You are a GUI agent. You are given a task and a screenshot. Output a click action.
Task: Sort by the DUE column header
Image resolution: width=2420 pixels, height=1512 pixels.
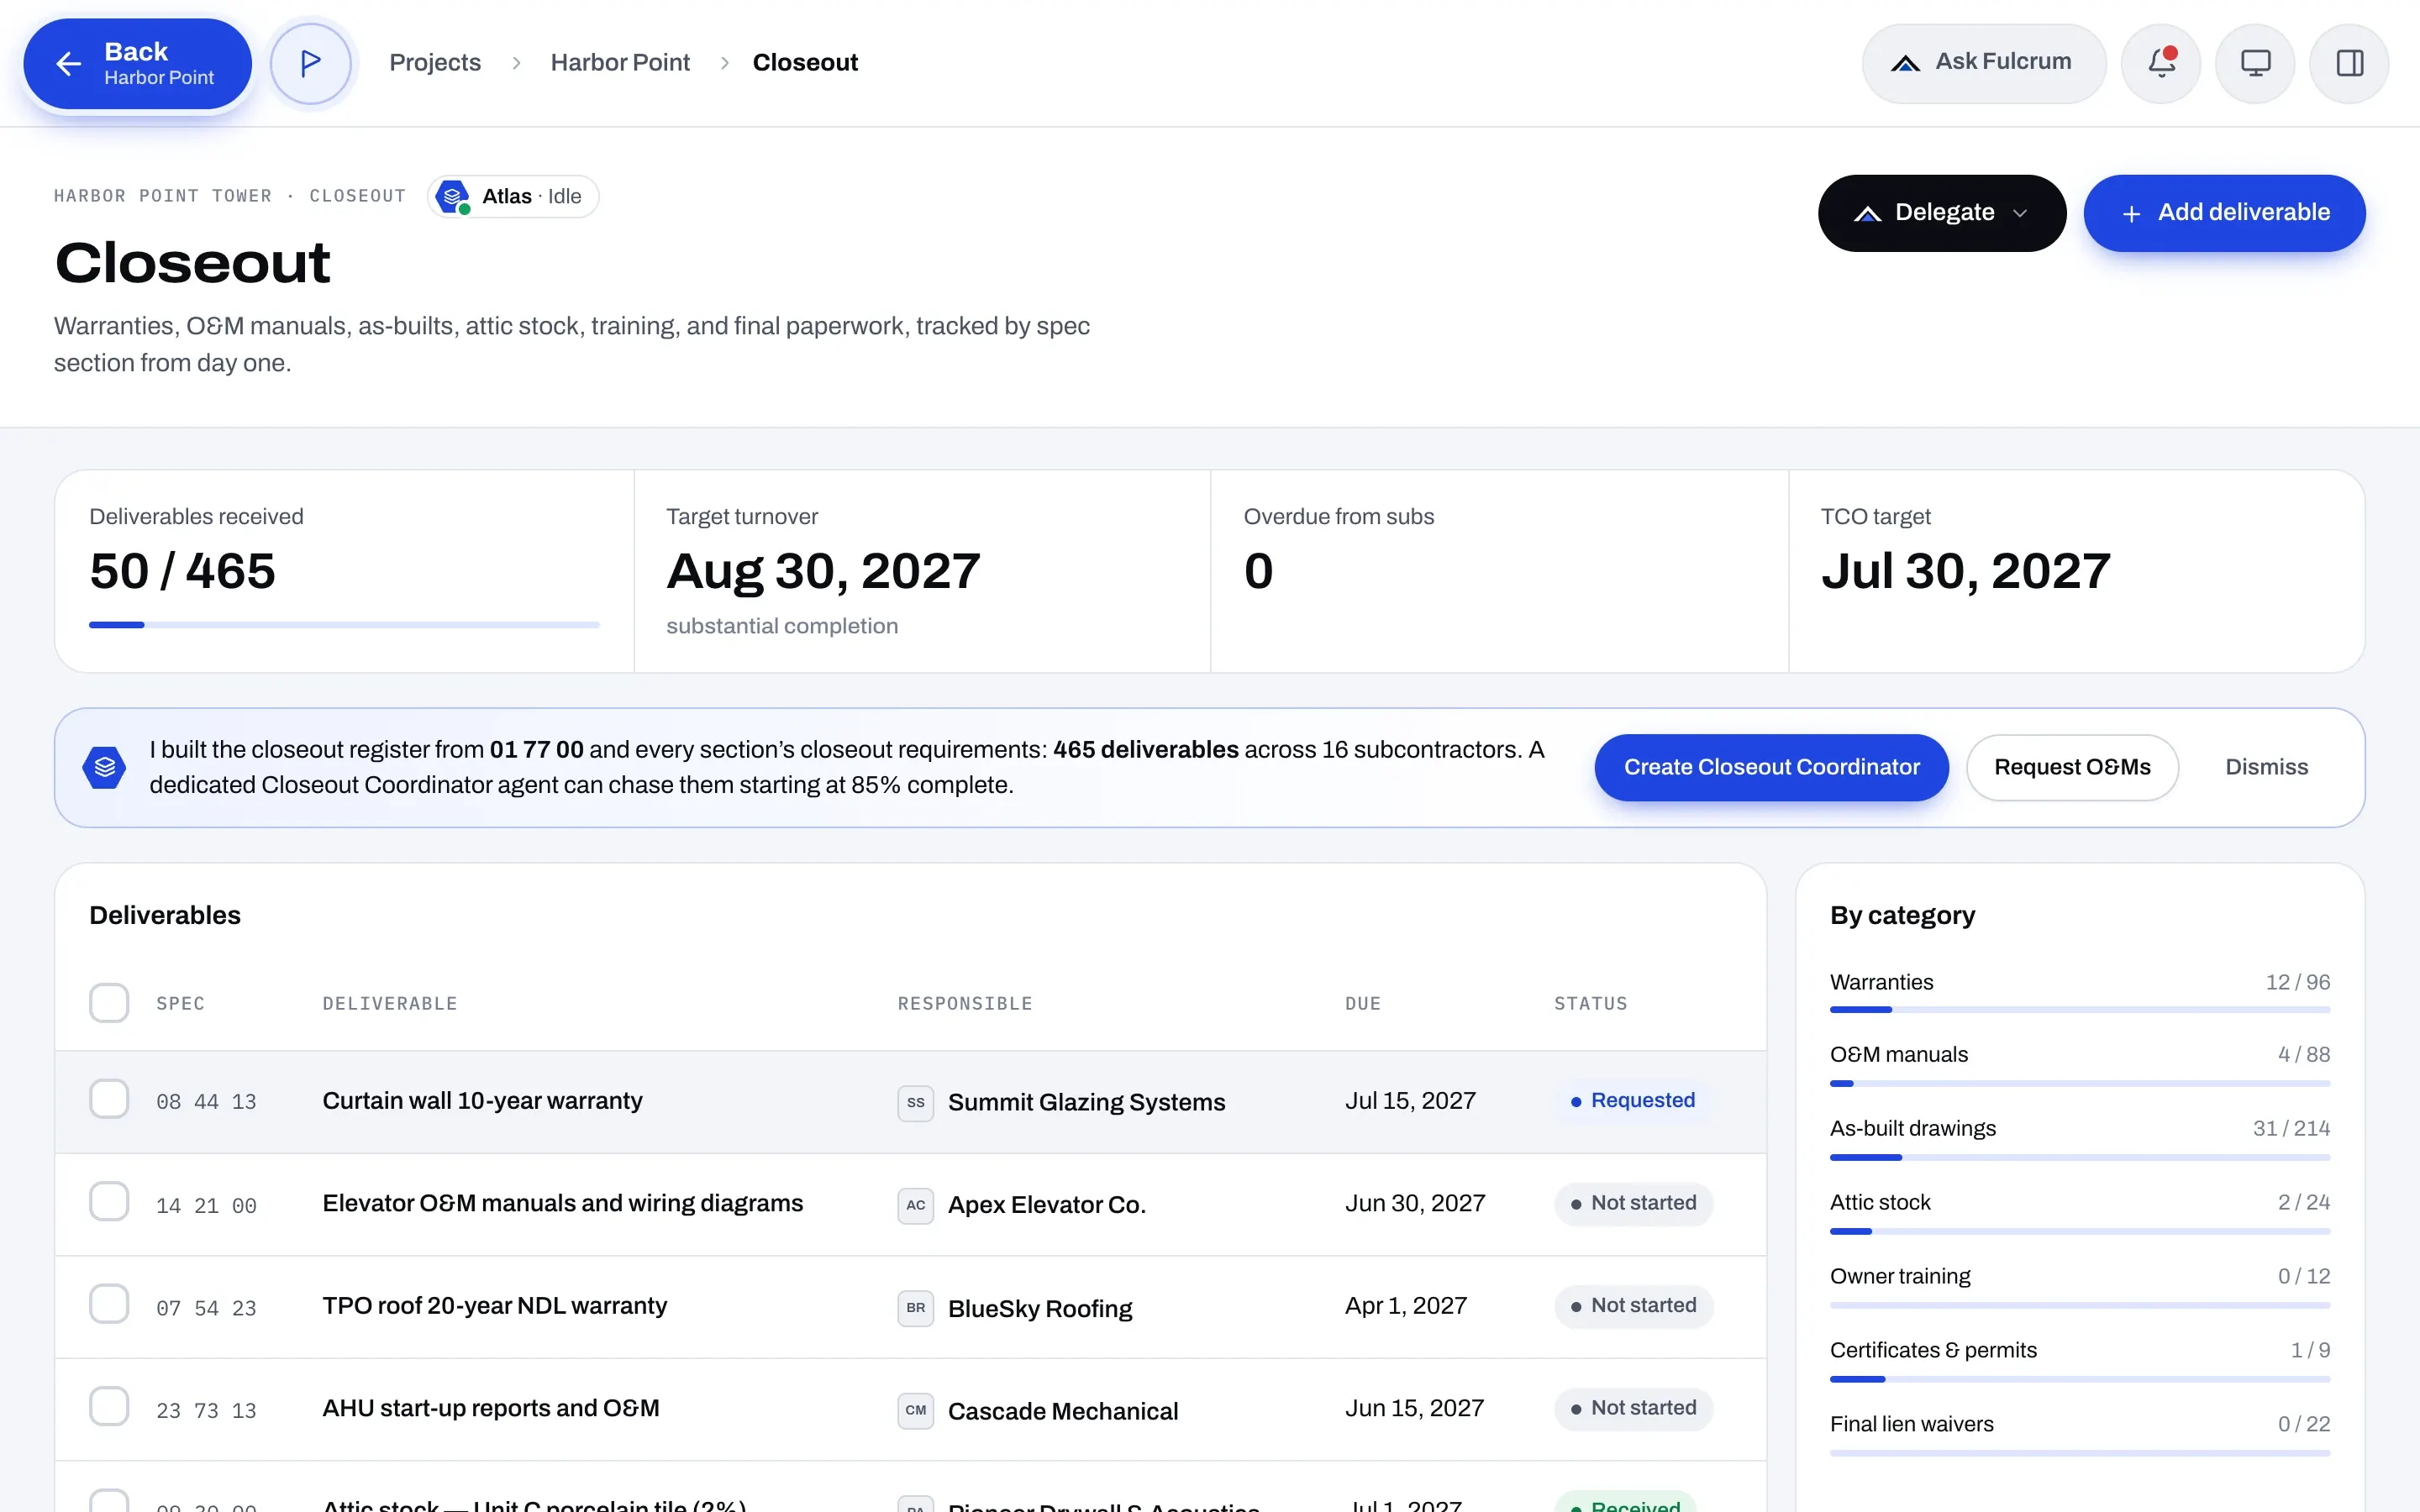click(x=1363, y=1003)
